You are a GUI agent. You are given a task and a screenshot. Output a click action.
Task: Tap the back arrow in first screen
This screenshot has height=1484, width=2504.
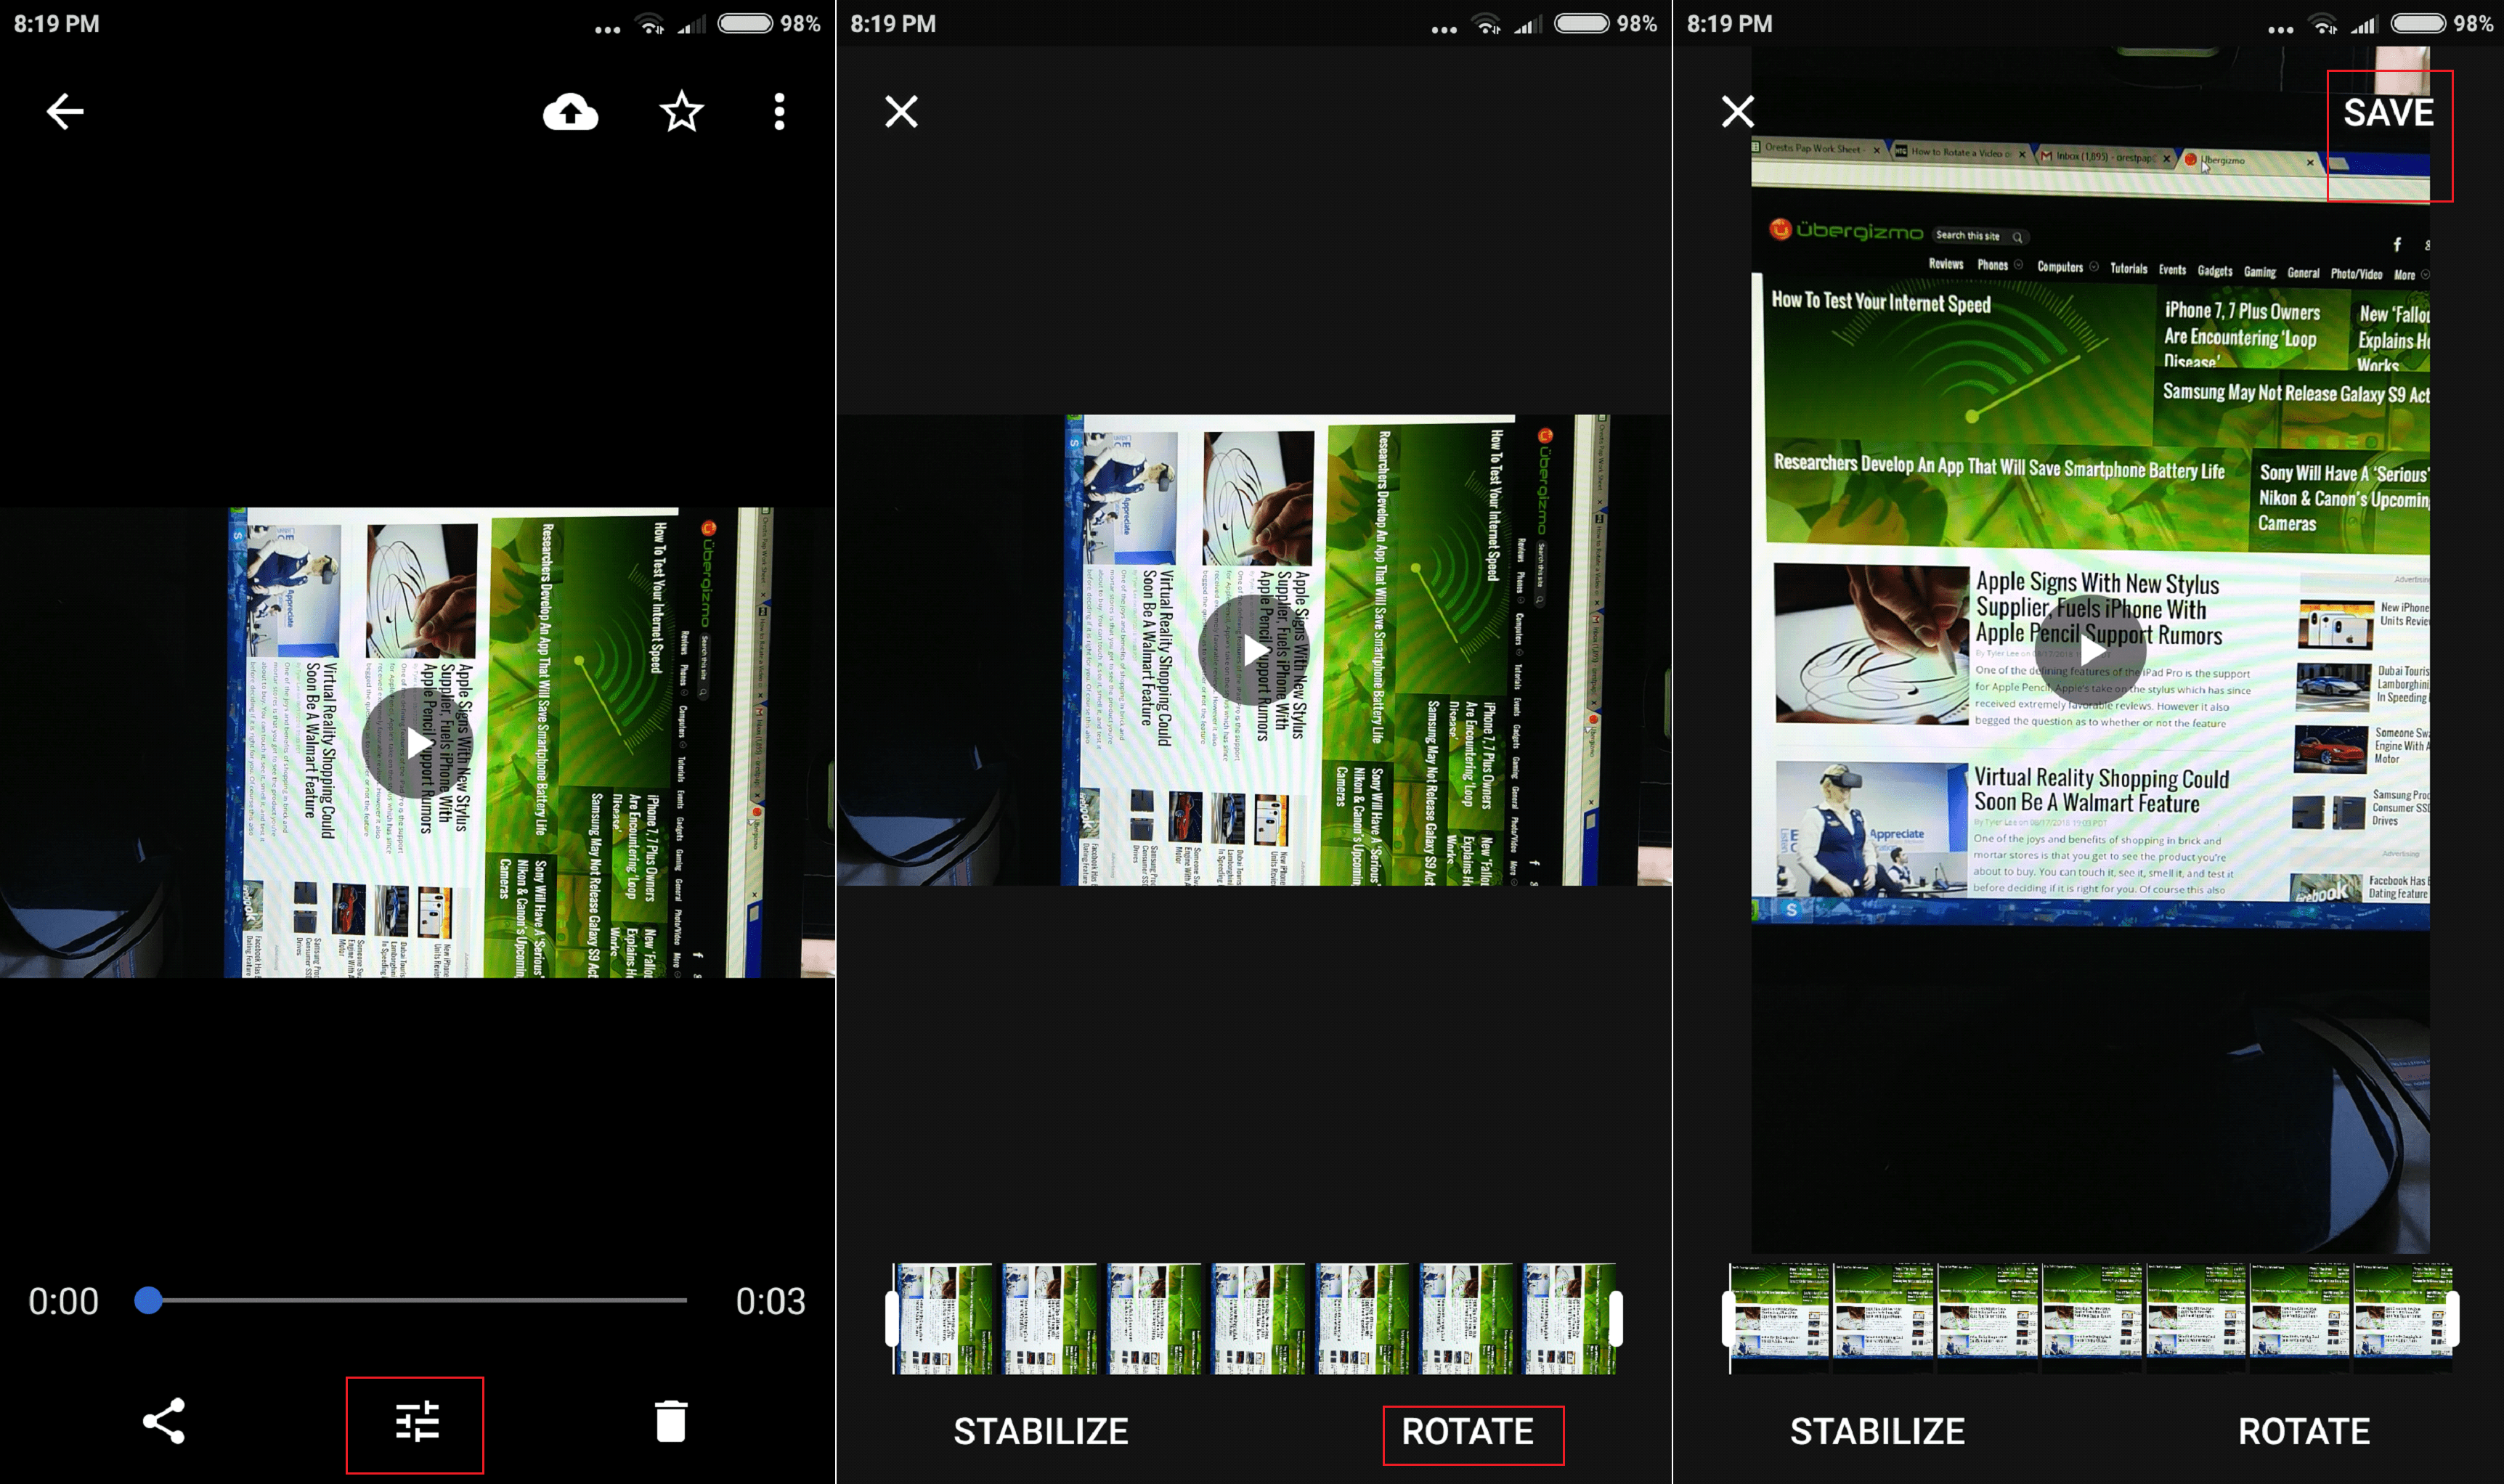(65, 111)
